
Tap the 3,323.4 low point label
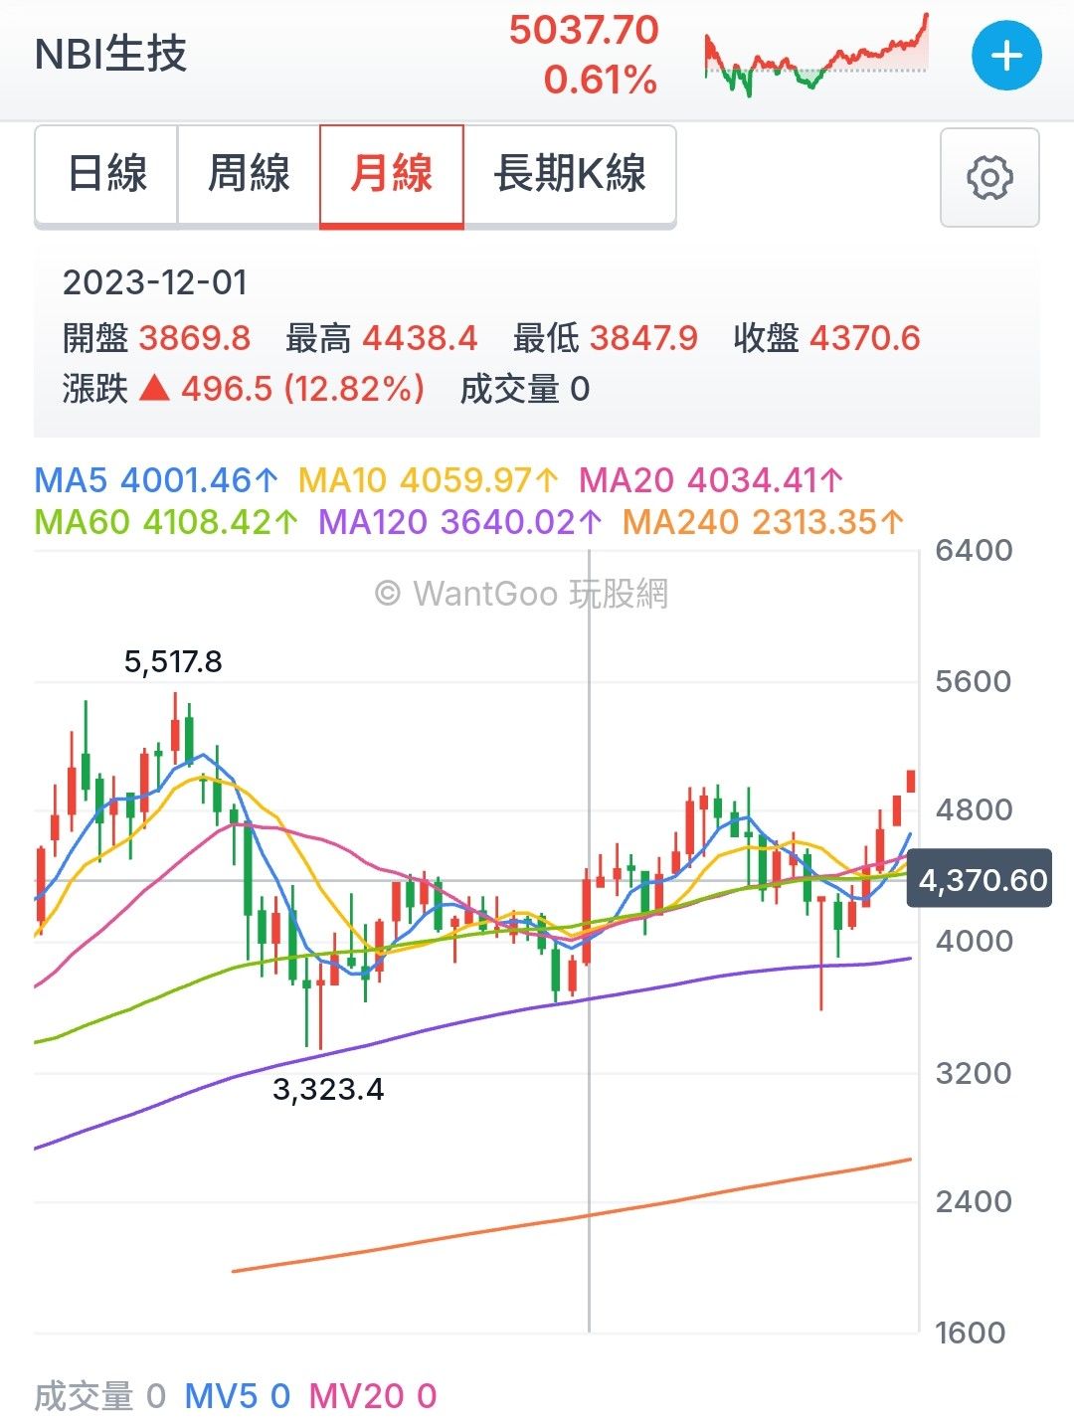tap(328, 1090)
